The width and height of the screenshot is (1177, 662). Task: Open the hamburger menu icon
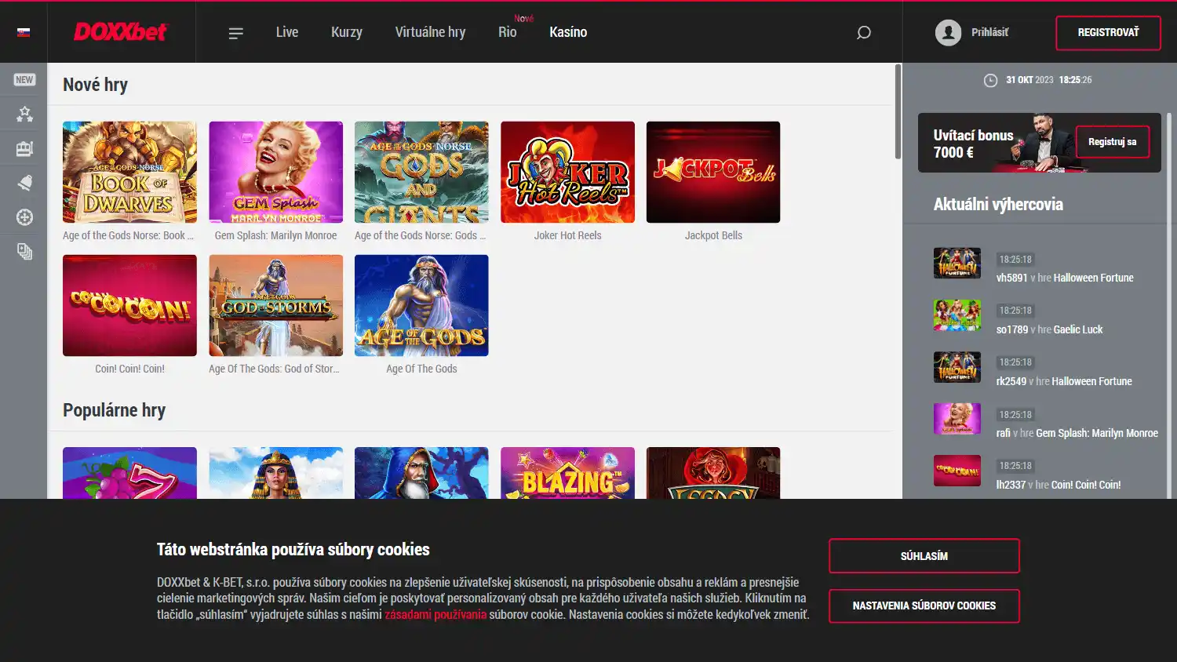[x=235, y=33]
